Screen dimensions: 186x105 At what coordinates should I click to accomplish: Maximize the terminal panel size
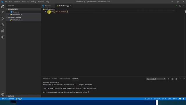pos(180,79)
